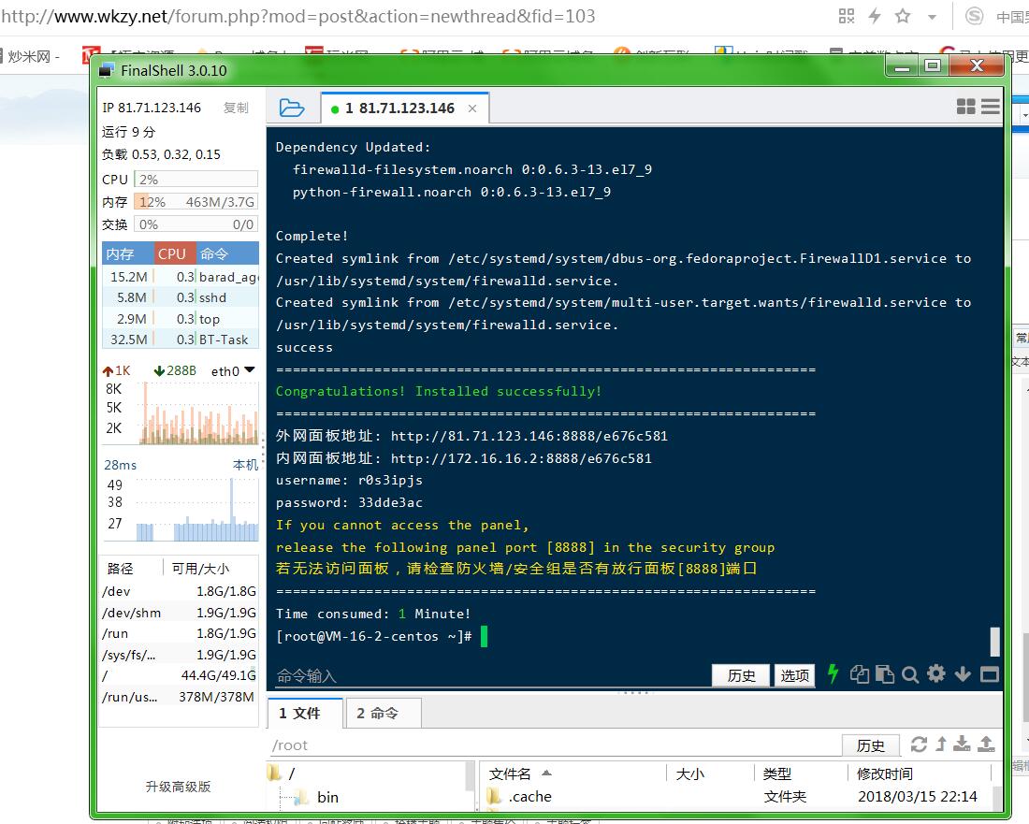Click the 命令输入 command input field
Viewport: 1029px width, 824px height.
coord(486,675)
